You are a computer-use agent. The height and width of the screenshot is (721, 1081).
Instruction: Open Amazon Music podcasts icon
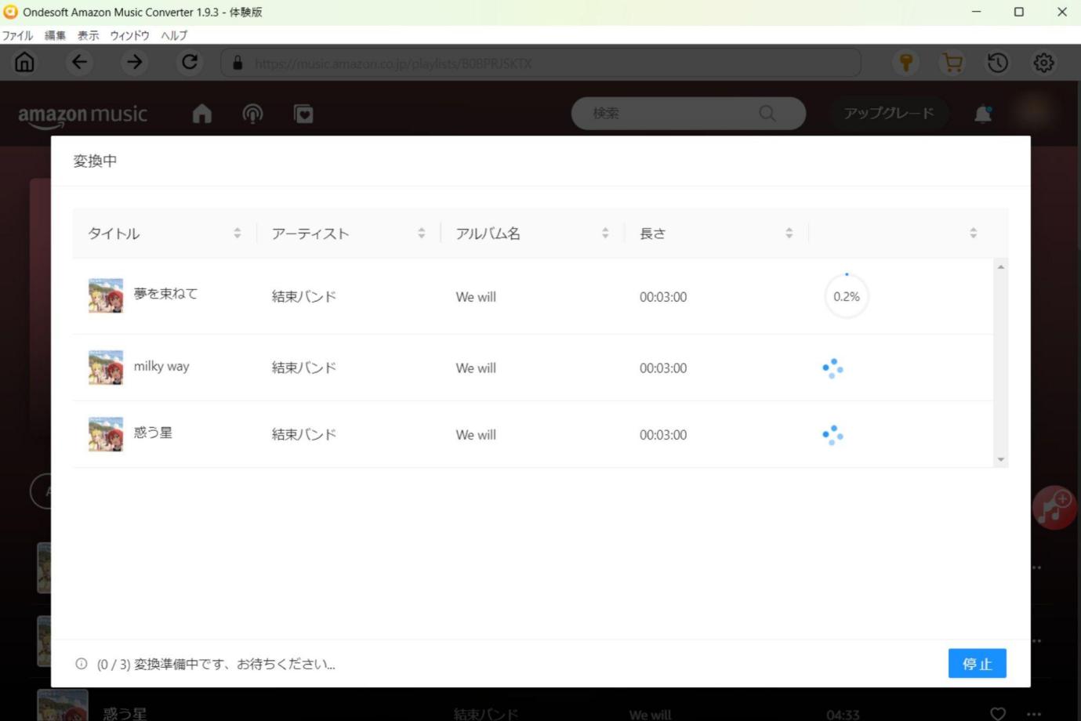(x=252, y=114)
